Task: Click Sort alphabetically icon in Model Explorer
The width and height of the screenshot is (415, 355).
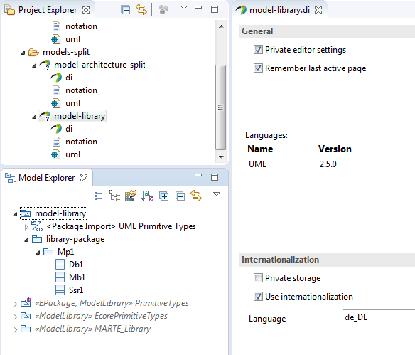Action: [147, 196]
